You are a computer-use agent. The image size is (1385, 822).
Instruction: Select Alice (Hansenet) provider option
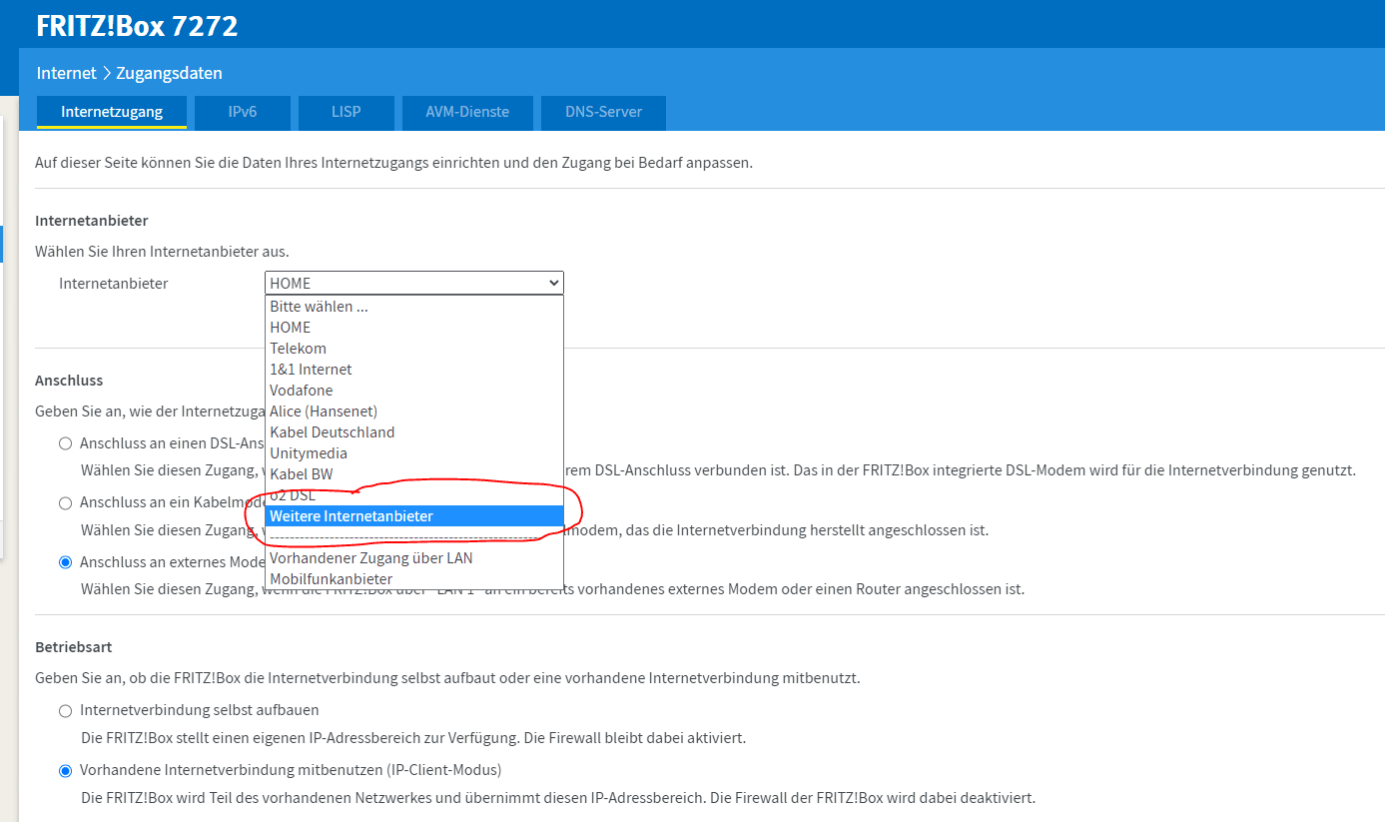(x=414, y=411)
